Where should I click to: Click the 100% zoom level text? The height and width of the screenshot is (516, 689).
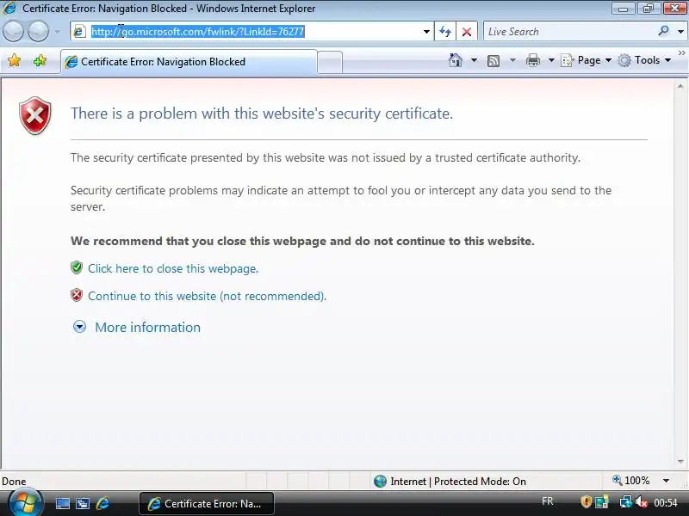coord(636,481)
